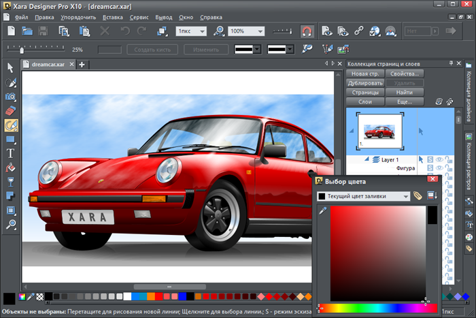Select the Selector arrow tool

(10, 68)
